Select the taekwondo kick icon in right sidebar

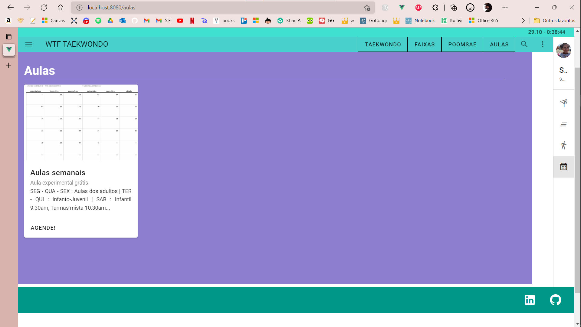[563, 103]
